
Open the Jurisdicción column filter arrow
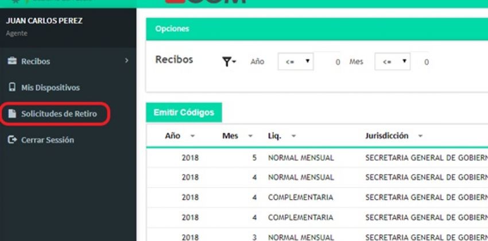420,136
